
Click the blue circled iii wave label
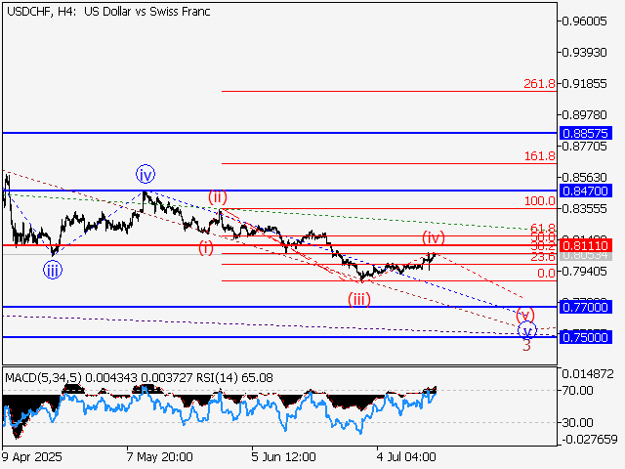[x=52, y=271]
